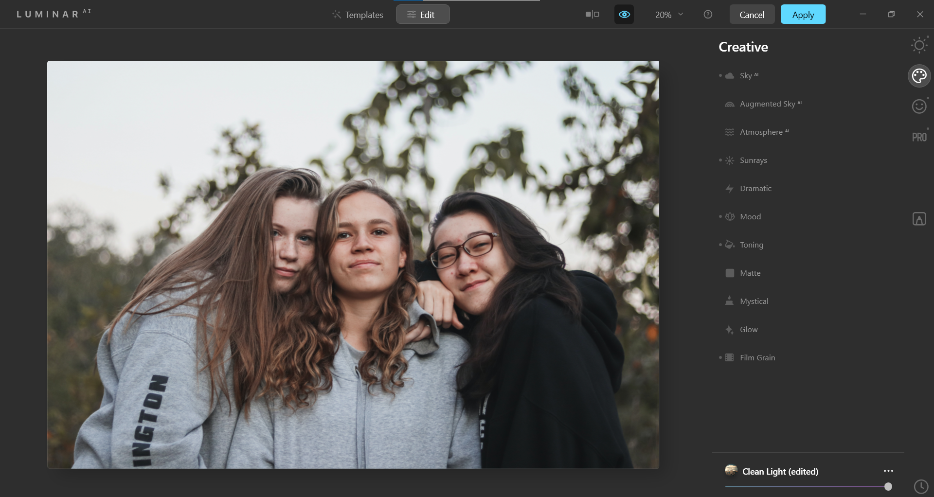Viewport: 934px width, 497px height.
Task: Select the Creative palette icon
Action: click(x=919, y=76)
